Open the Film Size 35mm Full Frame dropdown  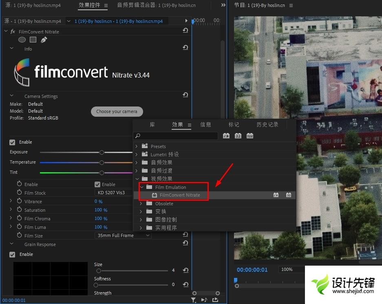[x=123, y=235]
